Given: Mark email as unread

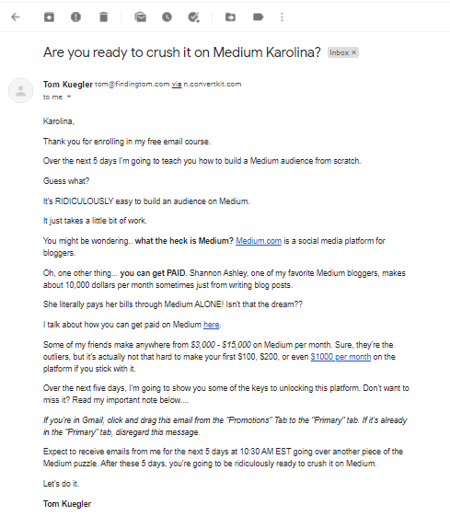Looking at the screenshot, I should [141, 17].
